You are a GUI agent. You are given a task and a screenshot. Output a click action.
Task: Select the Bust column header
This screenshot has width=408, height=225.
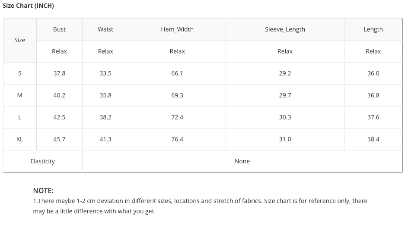[59, 29]
